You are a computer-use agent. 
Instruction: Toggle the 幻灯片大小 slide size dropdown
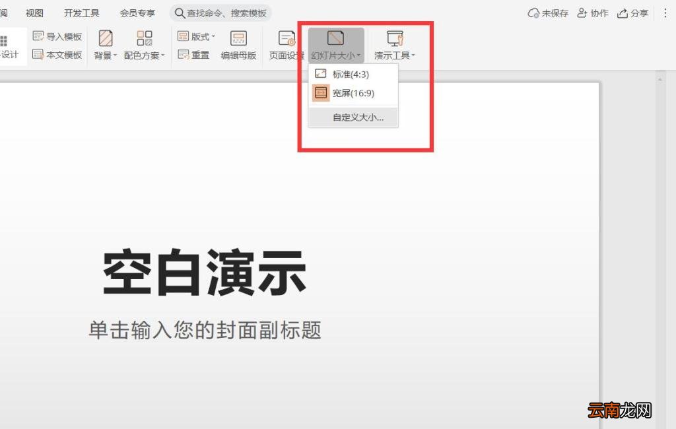(336, 55)
